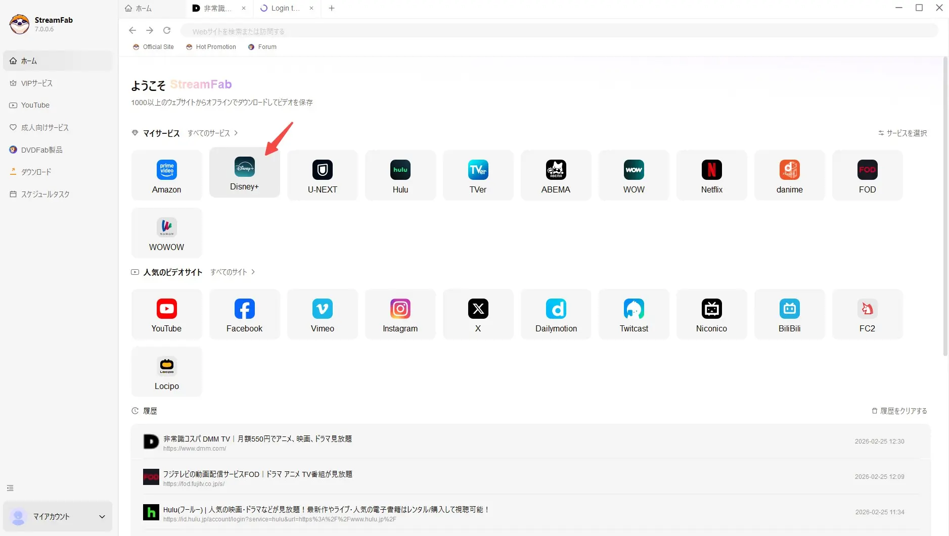
Task: Select the Dailymotion site tile
Action: (x=556, y=314)
